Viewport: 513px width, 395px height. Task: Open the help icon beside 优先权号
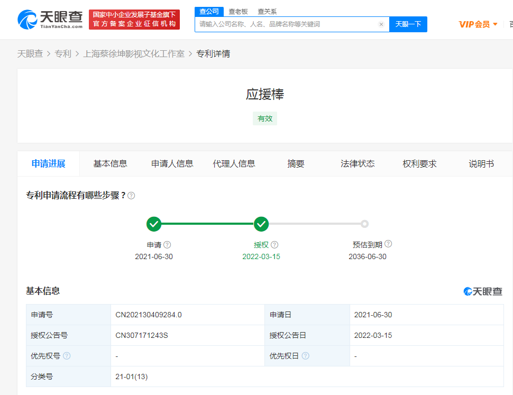pyautogui.click(x=67, y=356)
